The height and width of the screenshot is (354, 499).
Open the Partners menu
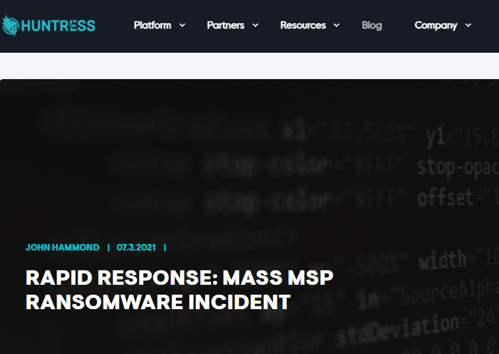225,25
